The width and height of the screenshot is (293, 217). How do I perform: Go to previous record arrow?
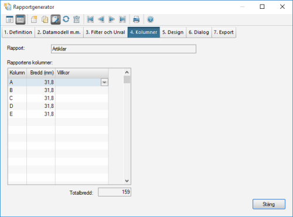coord(101,19)
